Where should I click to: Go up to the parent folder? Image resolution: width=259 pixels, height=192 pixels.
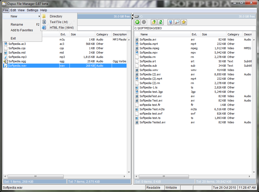pyautogui.click(x=154, y=22)
